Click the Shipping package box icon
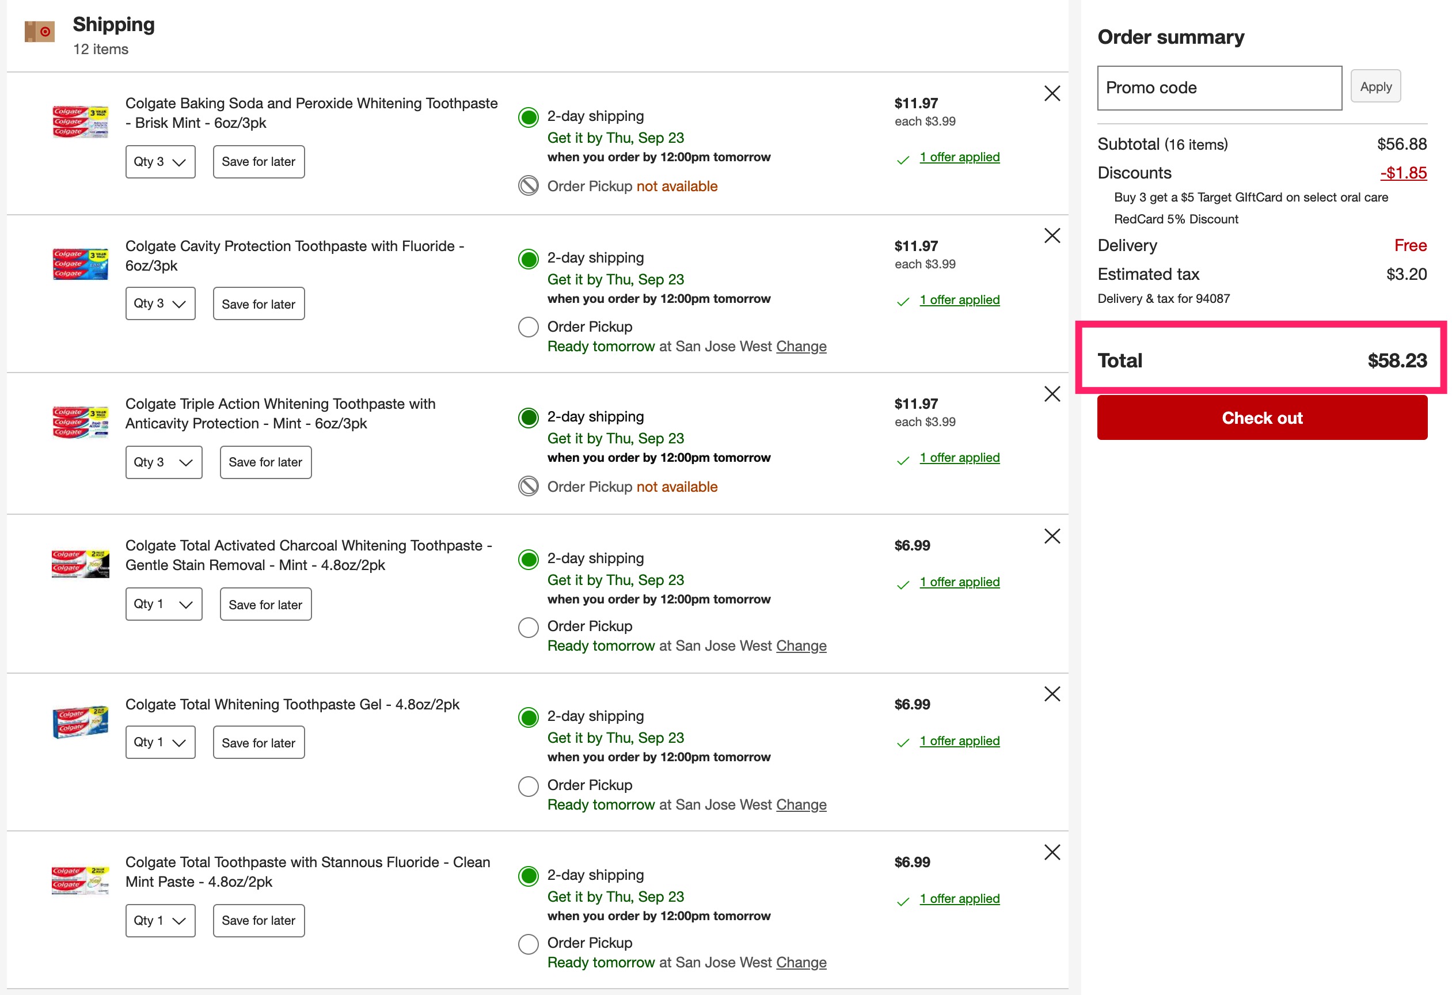This screenshot has width=1452, height=995. (x=39, y=31)
